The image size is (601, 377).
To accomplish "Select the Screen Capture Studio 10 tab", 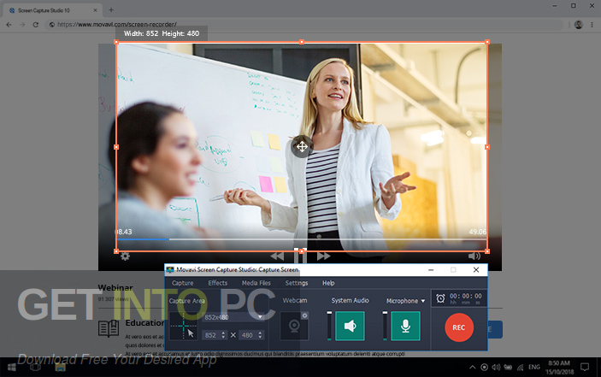I will coord(52,10).
